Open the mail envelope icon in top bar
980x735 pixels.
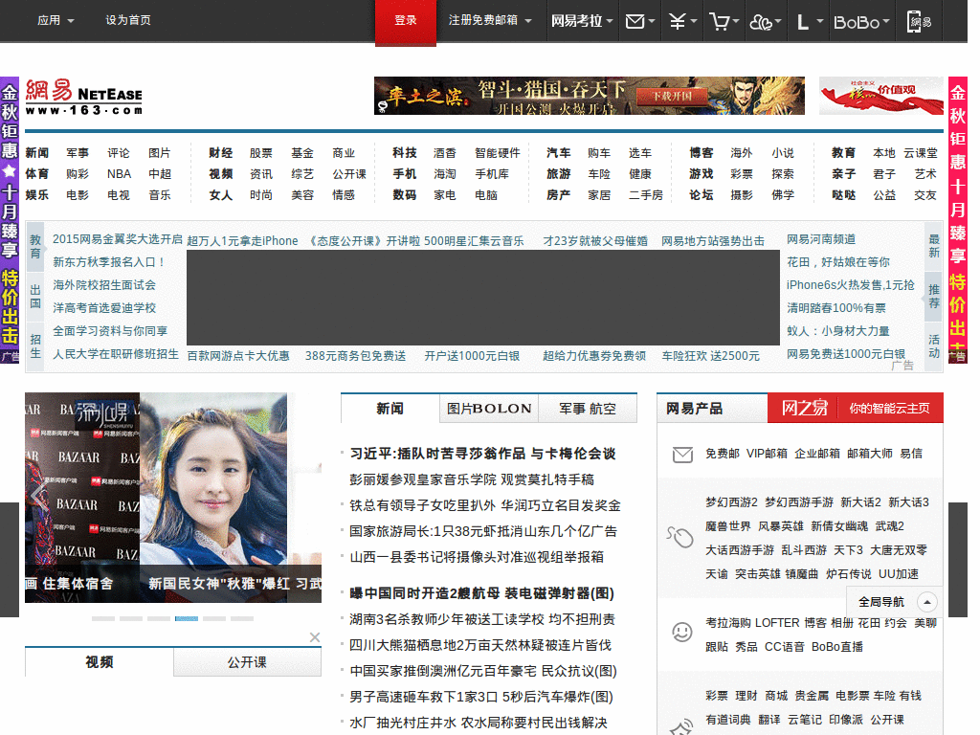[x=640, y=21]
